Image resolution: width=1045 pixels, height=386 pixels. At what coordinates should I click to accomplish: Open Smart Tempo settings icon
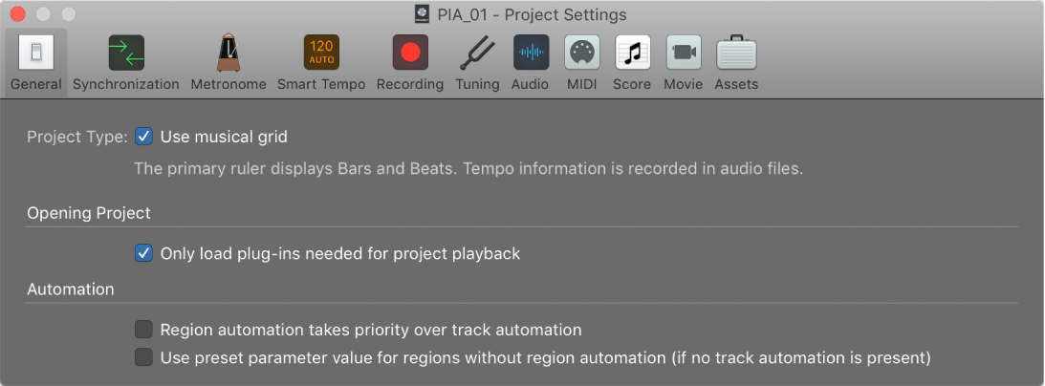(x=321, y=54)
